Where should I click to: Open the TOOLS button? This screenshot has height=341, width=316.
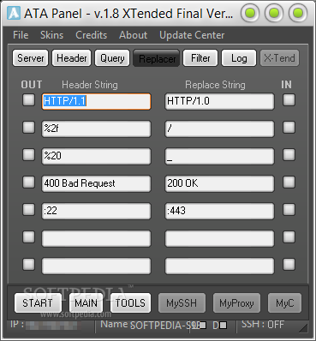click(130, 303)
